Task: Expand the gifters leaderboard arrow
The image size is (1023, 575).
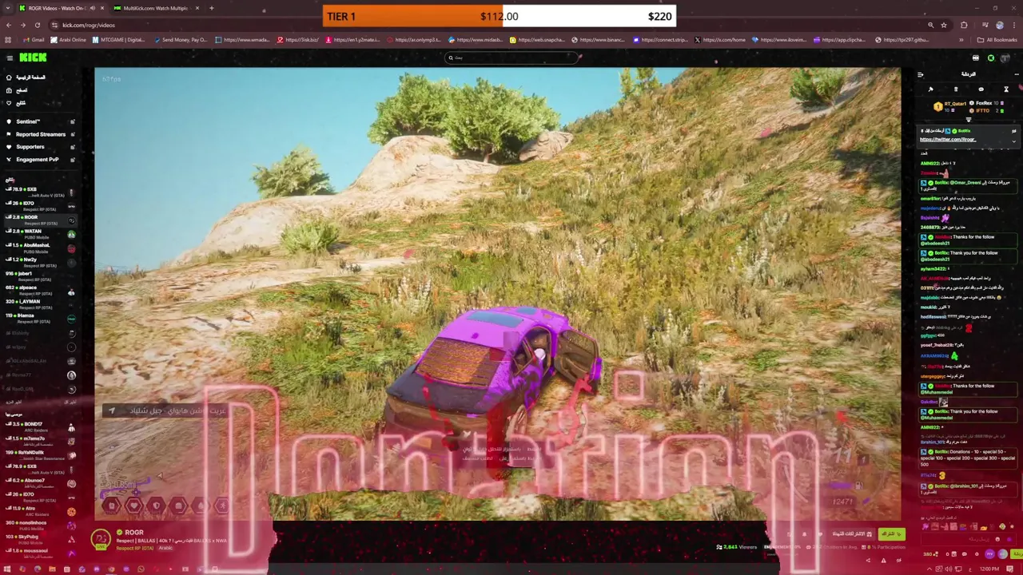Action: click(x=969, y=120)
